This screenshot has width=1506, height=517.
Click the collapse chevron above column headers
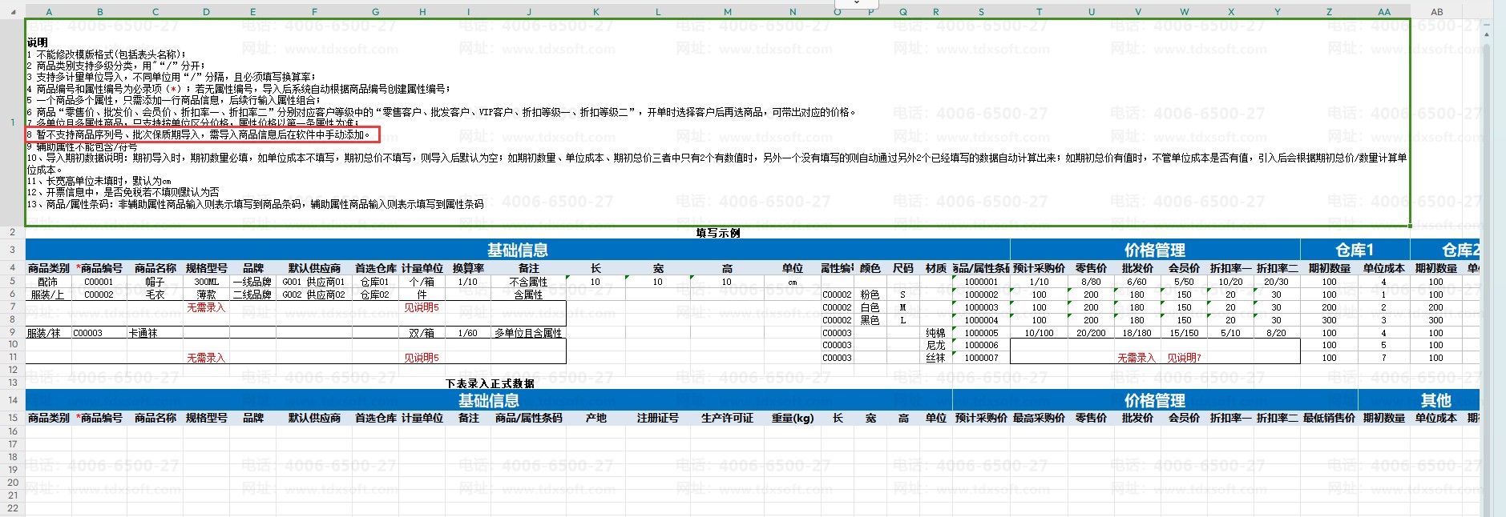tap(856, 3)
